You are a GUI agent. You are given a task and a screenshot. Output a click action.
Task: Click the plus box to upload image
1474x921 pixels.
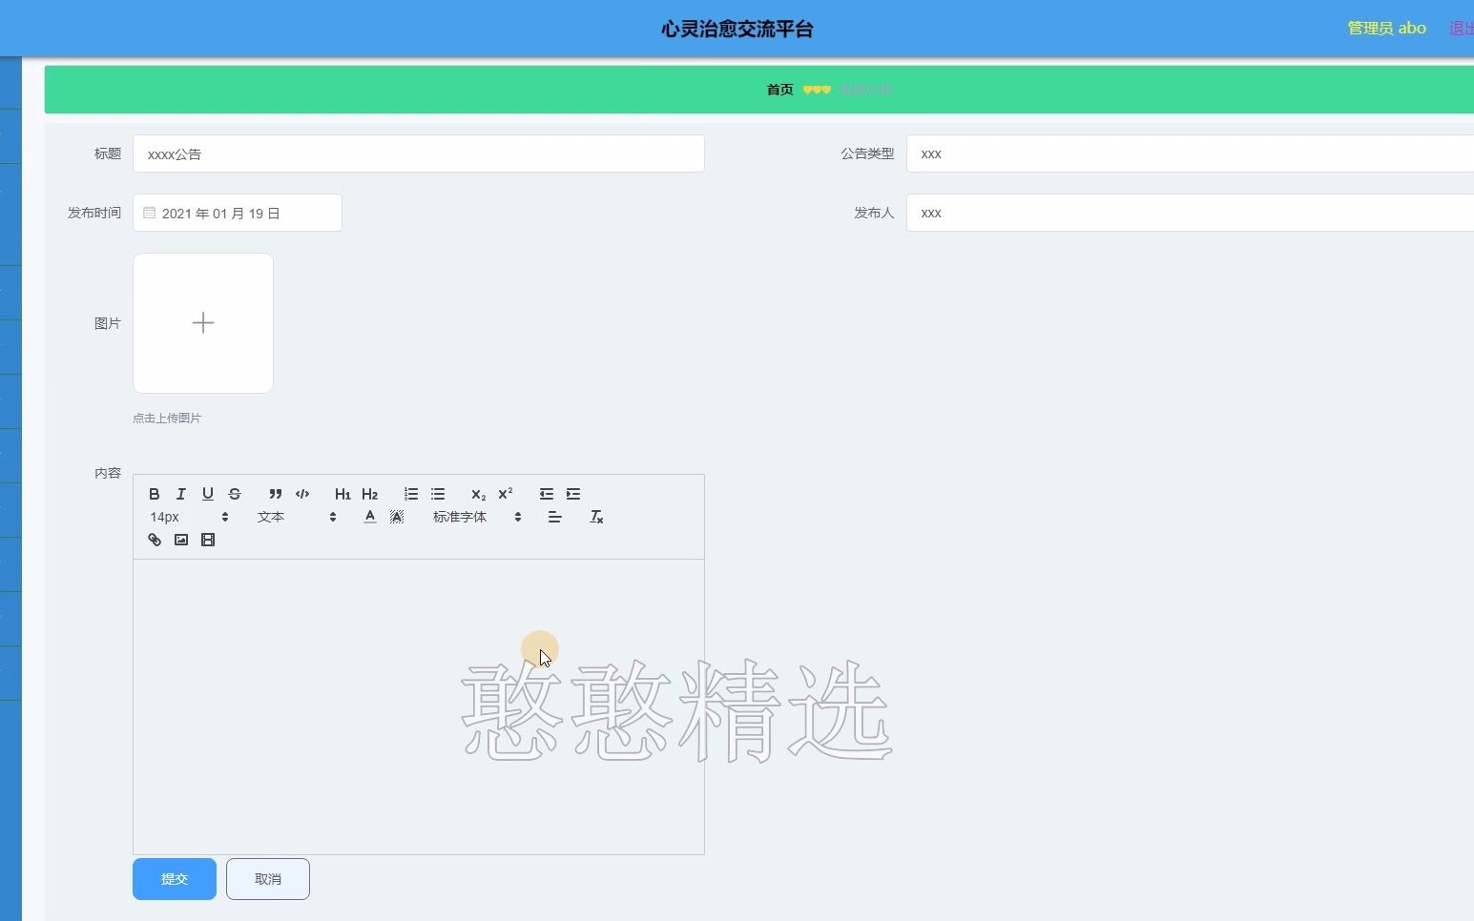point(203,323)
